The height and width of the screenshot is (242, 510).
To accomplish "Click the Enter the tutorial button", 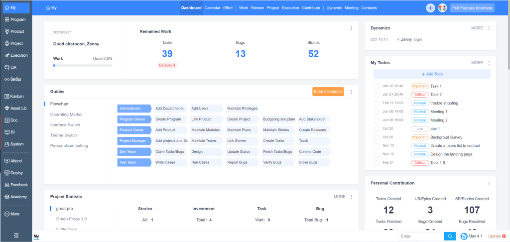I will coord(328,92).
